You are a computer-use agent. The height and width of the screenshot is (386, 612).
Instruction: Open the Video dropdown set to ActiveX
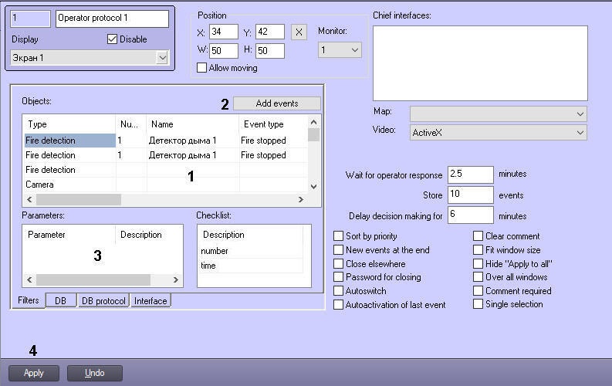point(498,133)
